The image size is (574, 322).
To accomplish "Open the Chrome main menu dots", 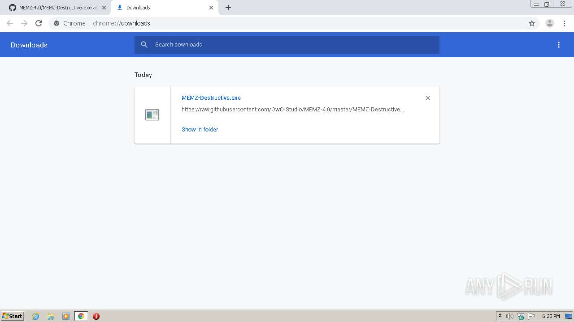I will click(x=564, y=23).
